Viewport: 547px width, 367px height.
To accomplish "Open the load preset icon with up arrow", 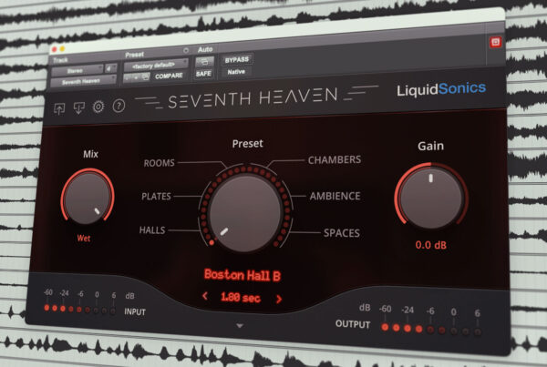I will 59,108.
